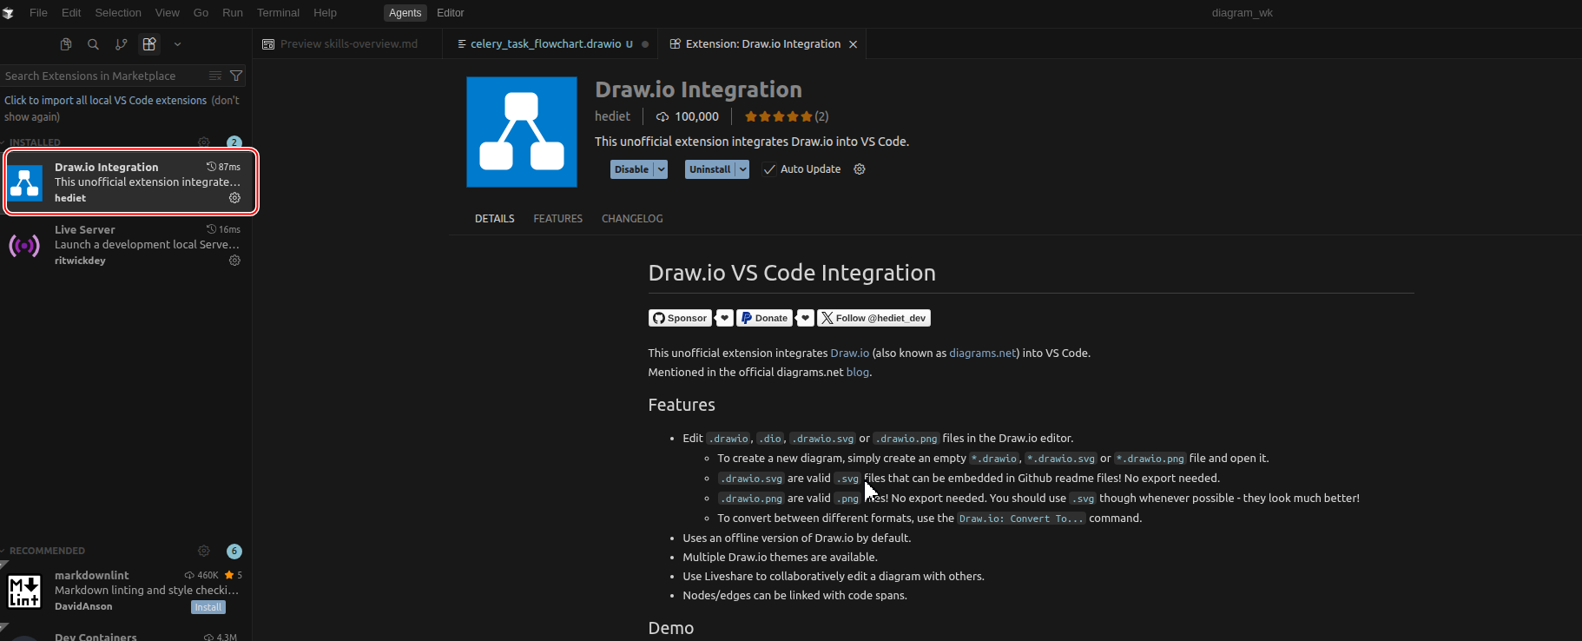Screen dimensions: 1582x641
Task: Clear extensions search results icon
Action: pyautogui.click(x=215, y=76)
